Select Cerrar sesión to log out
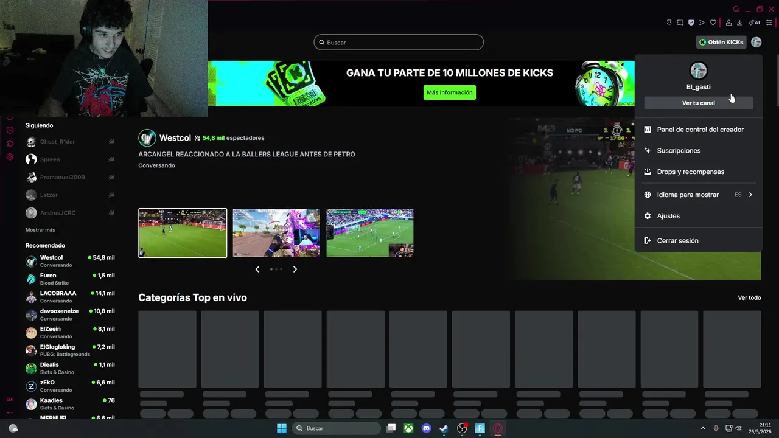 [698, 240]
